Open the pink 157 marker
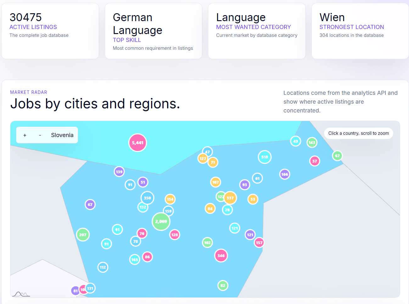Image resolution: width=409 pixels, height=304 pixels. 259,243
